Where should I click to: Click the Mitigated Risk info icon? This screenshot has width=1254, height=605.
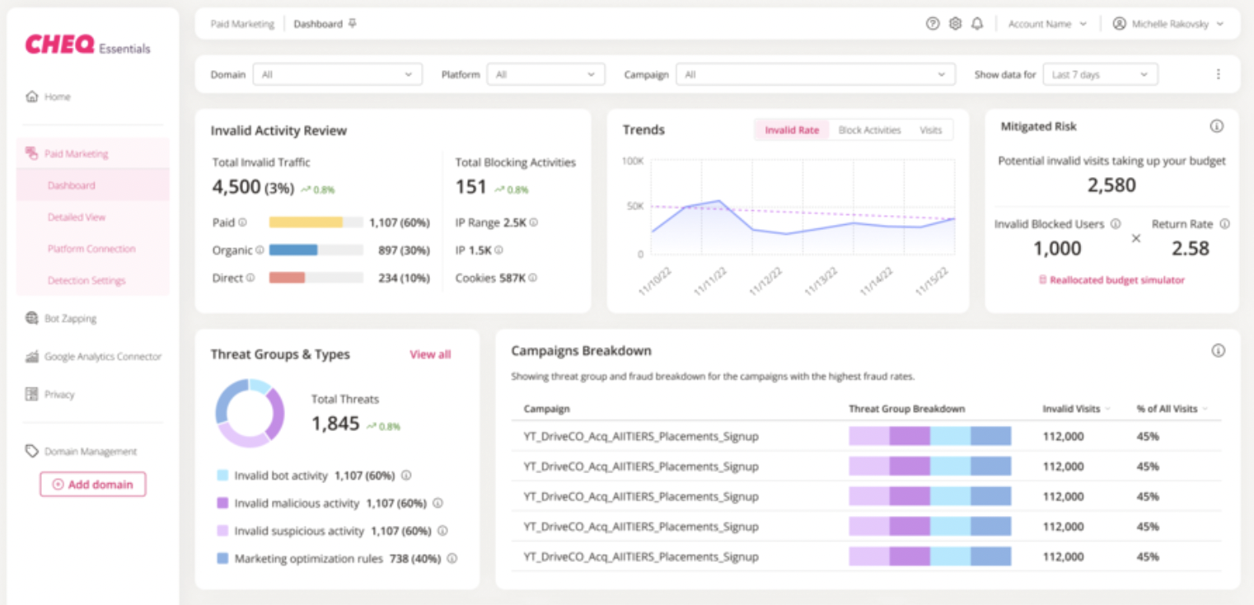coord(1217,126)
